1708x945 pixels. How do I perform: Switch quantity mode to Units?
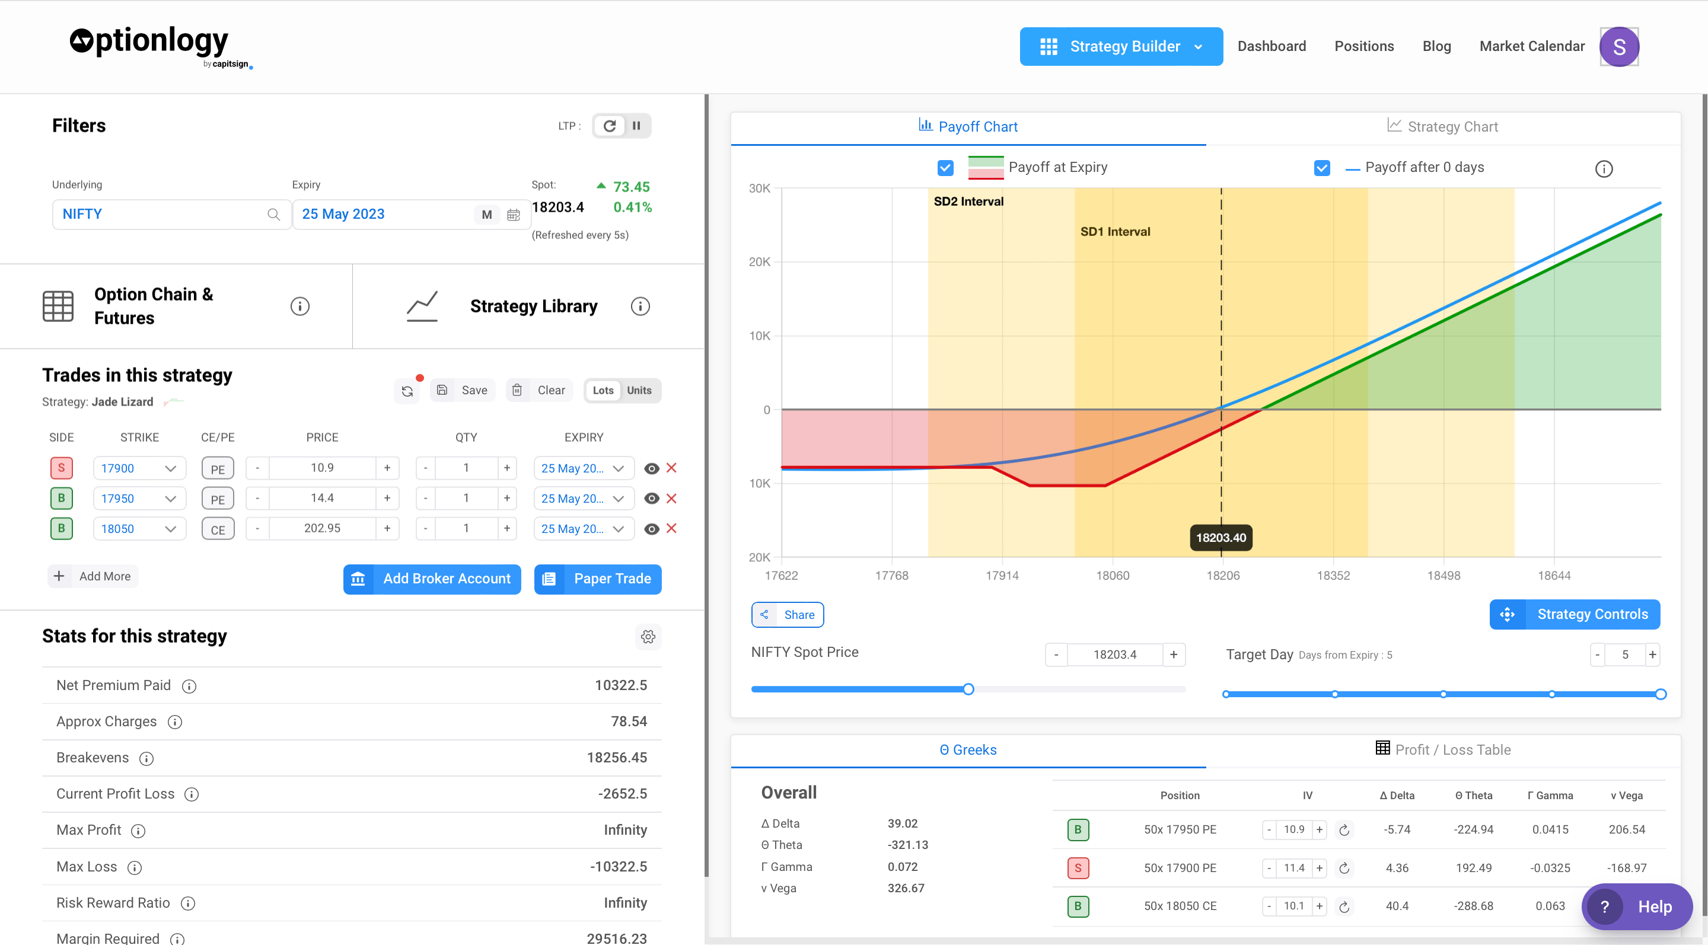point(639,390)
